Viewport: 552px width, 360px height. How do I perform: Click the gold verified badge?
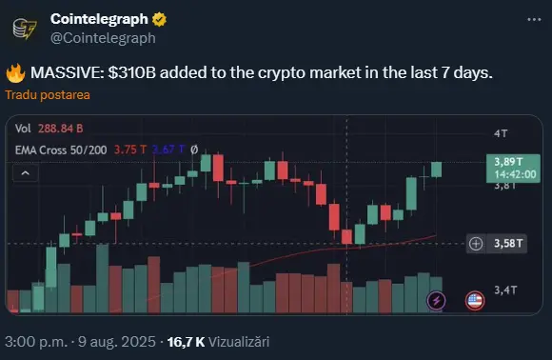(159, 19)
